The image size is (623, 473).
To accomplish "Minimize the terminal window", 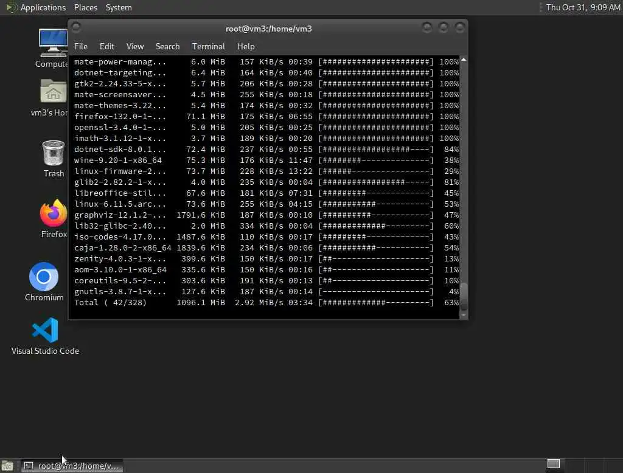I will click(427, 27).
